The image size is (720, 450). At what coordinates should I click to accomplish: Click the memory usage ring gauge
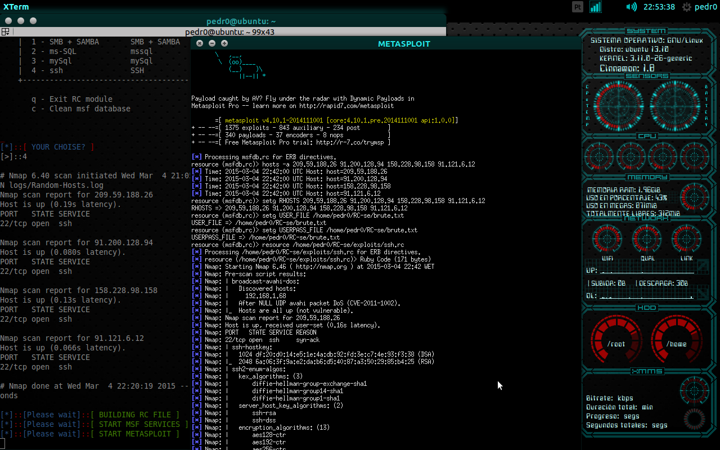(694, 196)
